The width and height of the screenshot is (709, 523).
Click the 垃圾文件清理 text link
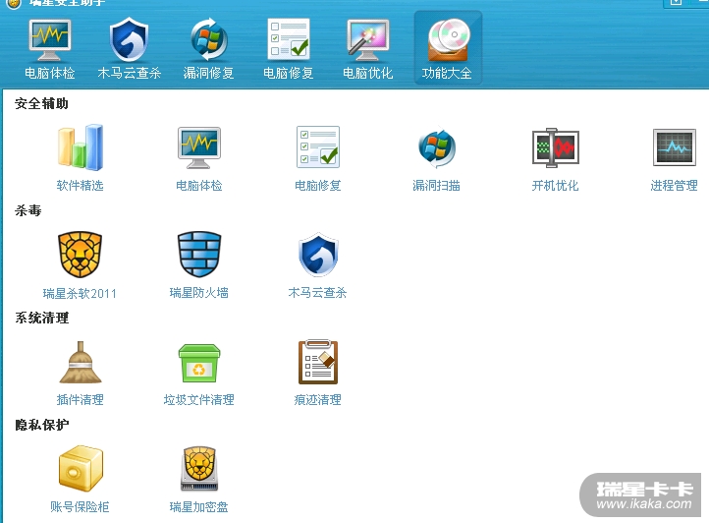pos(199,400)
